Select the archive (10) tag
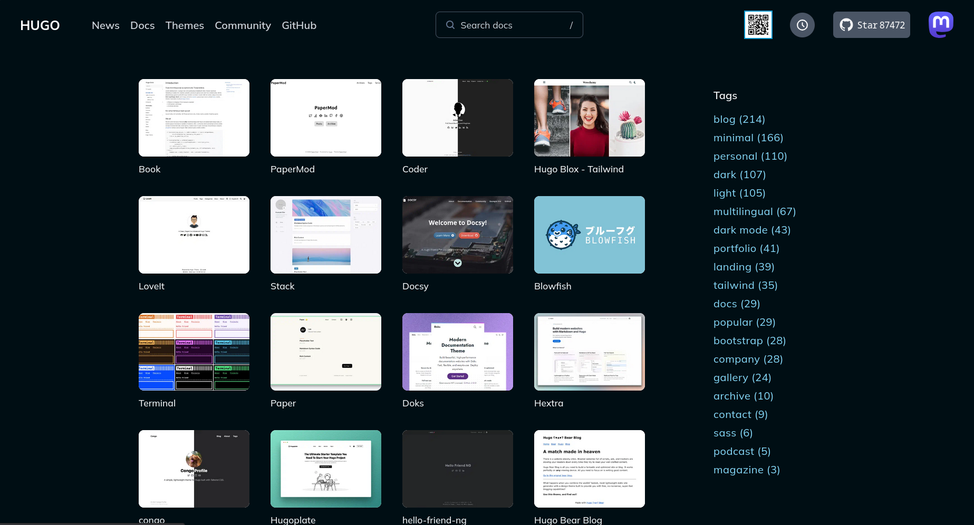Image resolution: width=974 pixels, height=525 pixels. pyautogui.click(x=744, y=396)
